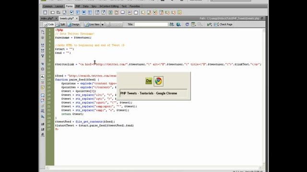Insert Spry Validation Checkbox
The height and width of the screenshot is (172, 307).
click(x=155, y=12)
